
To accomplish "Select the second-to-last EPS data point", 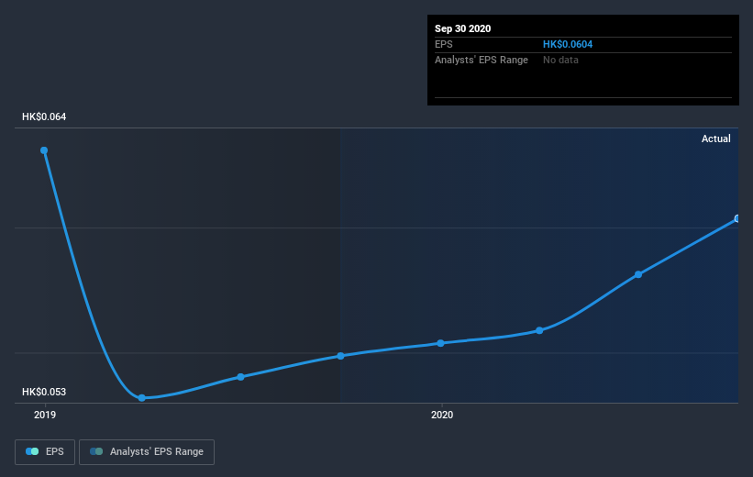I will click(638, 274).
